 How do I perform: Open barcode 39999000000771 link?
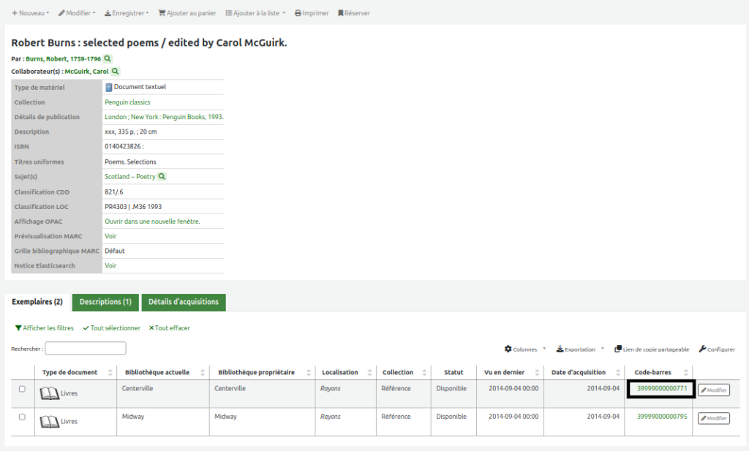click(x=662, y=389)
